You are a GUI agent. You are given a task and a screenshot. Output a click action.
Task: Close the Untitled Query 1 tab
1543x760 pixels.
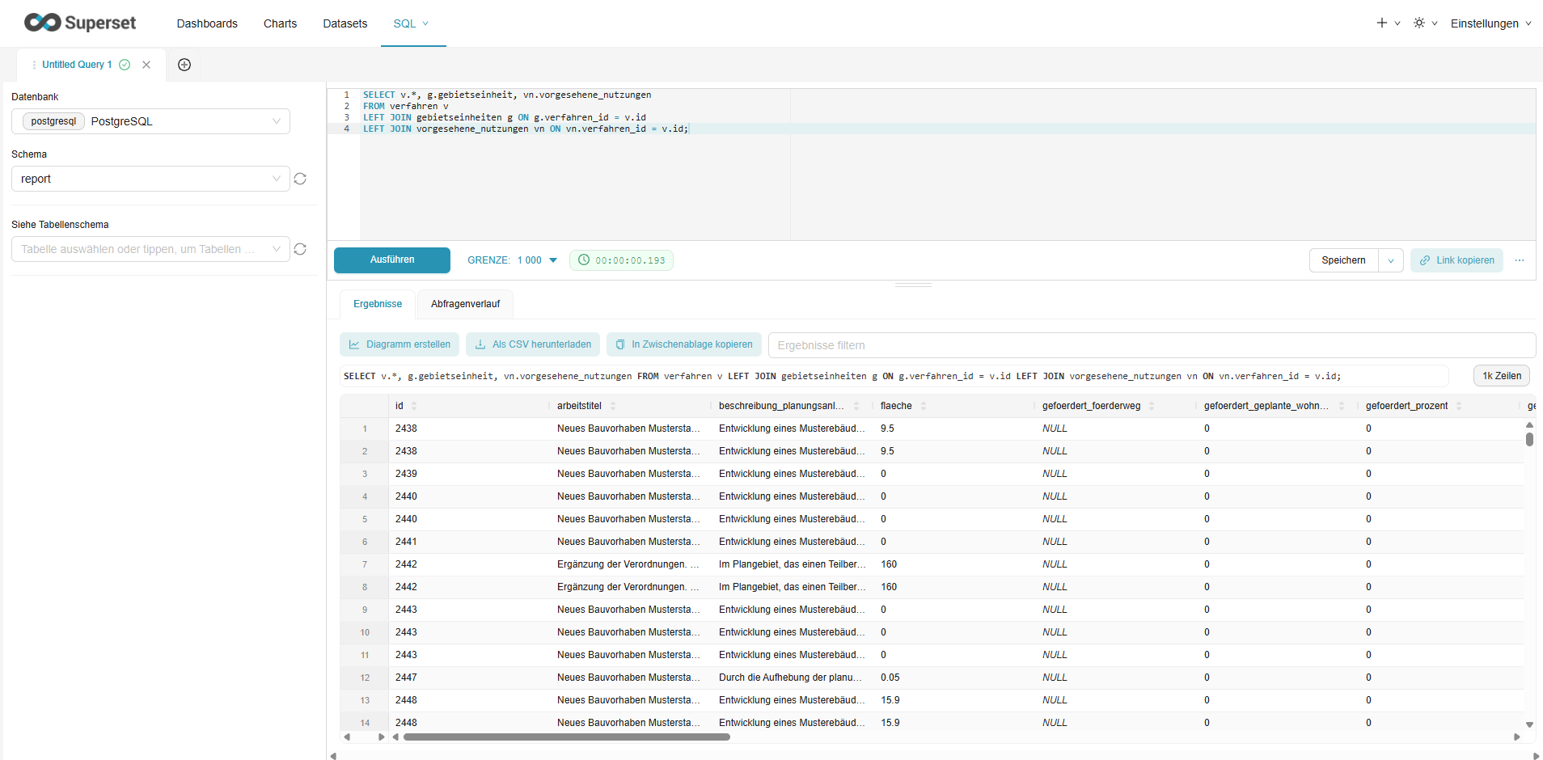click(146, 65)
